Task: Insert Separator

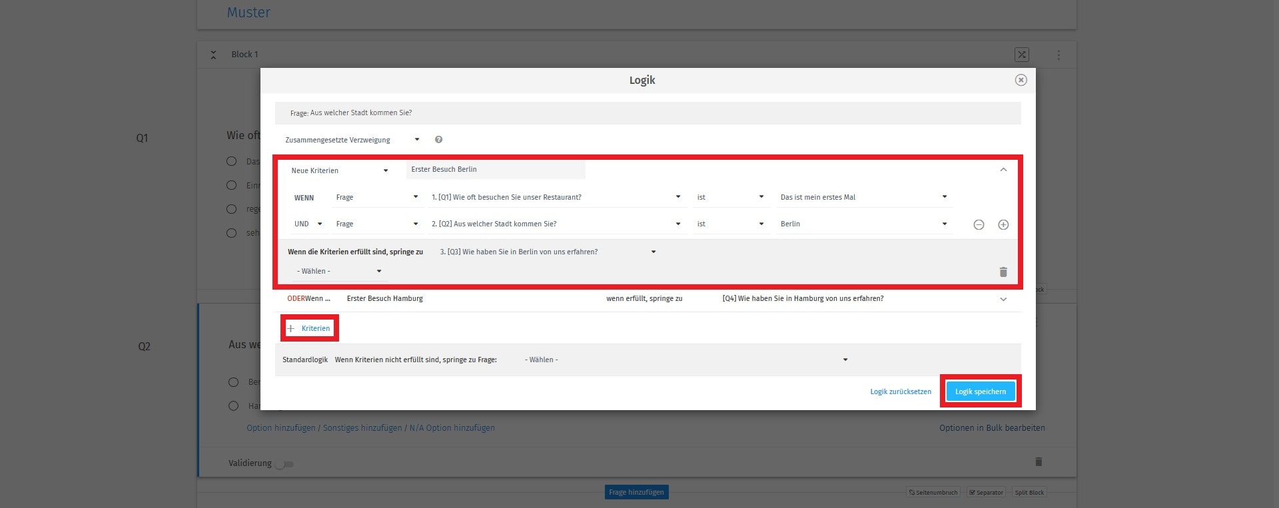Action: [x=987, y=493]
